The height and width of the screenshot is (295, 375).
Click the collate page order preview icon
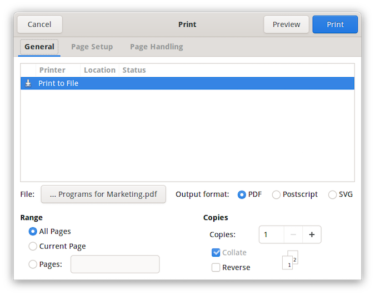[290, 260]
